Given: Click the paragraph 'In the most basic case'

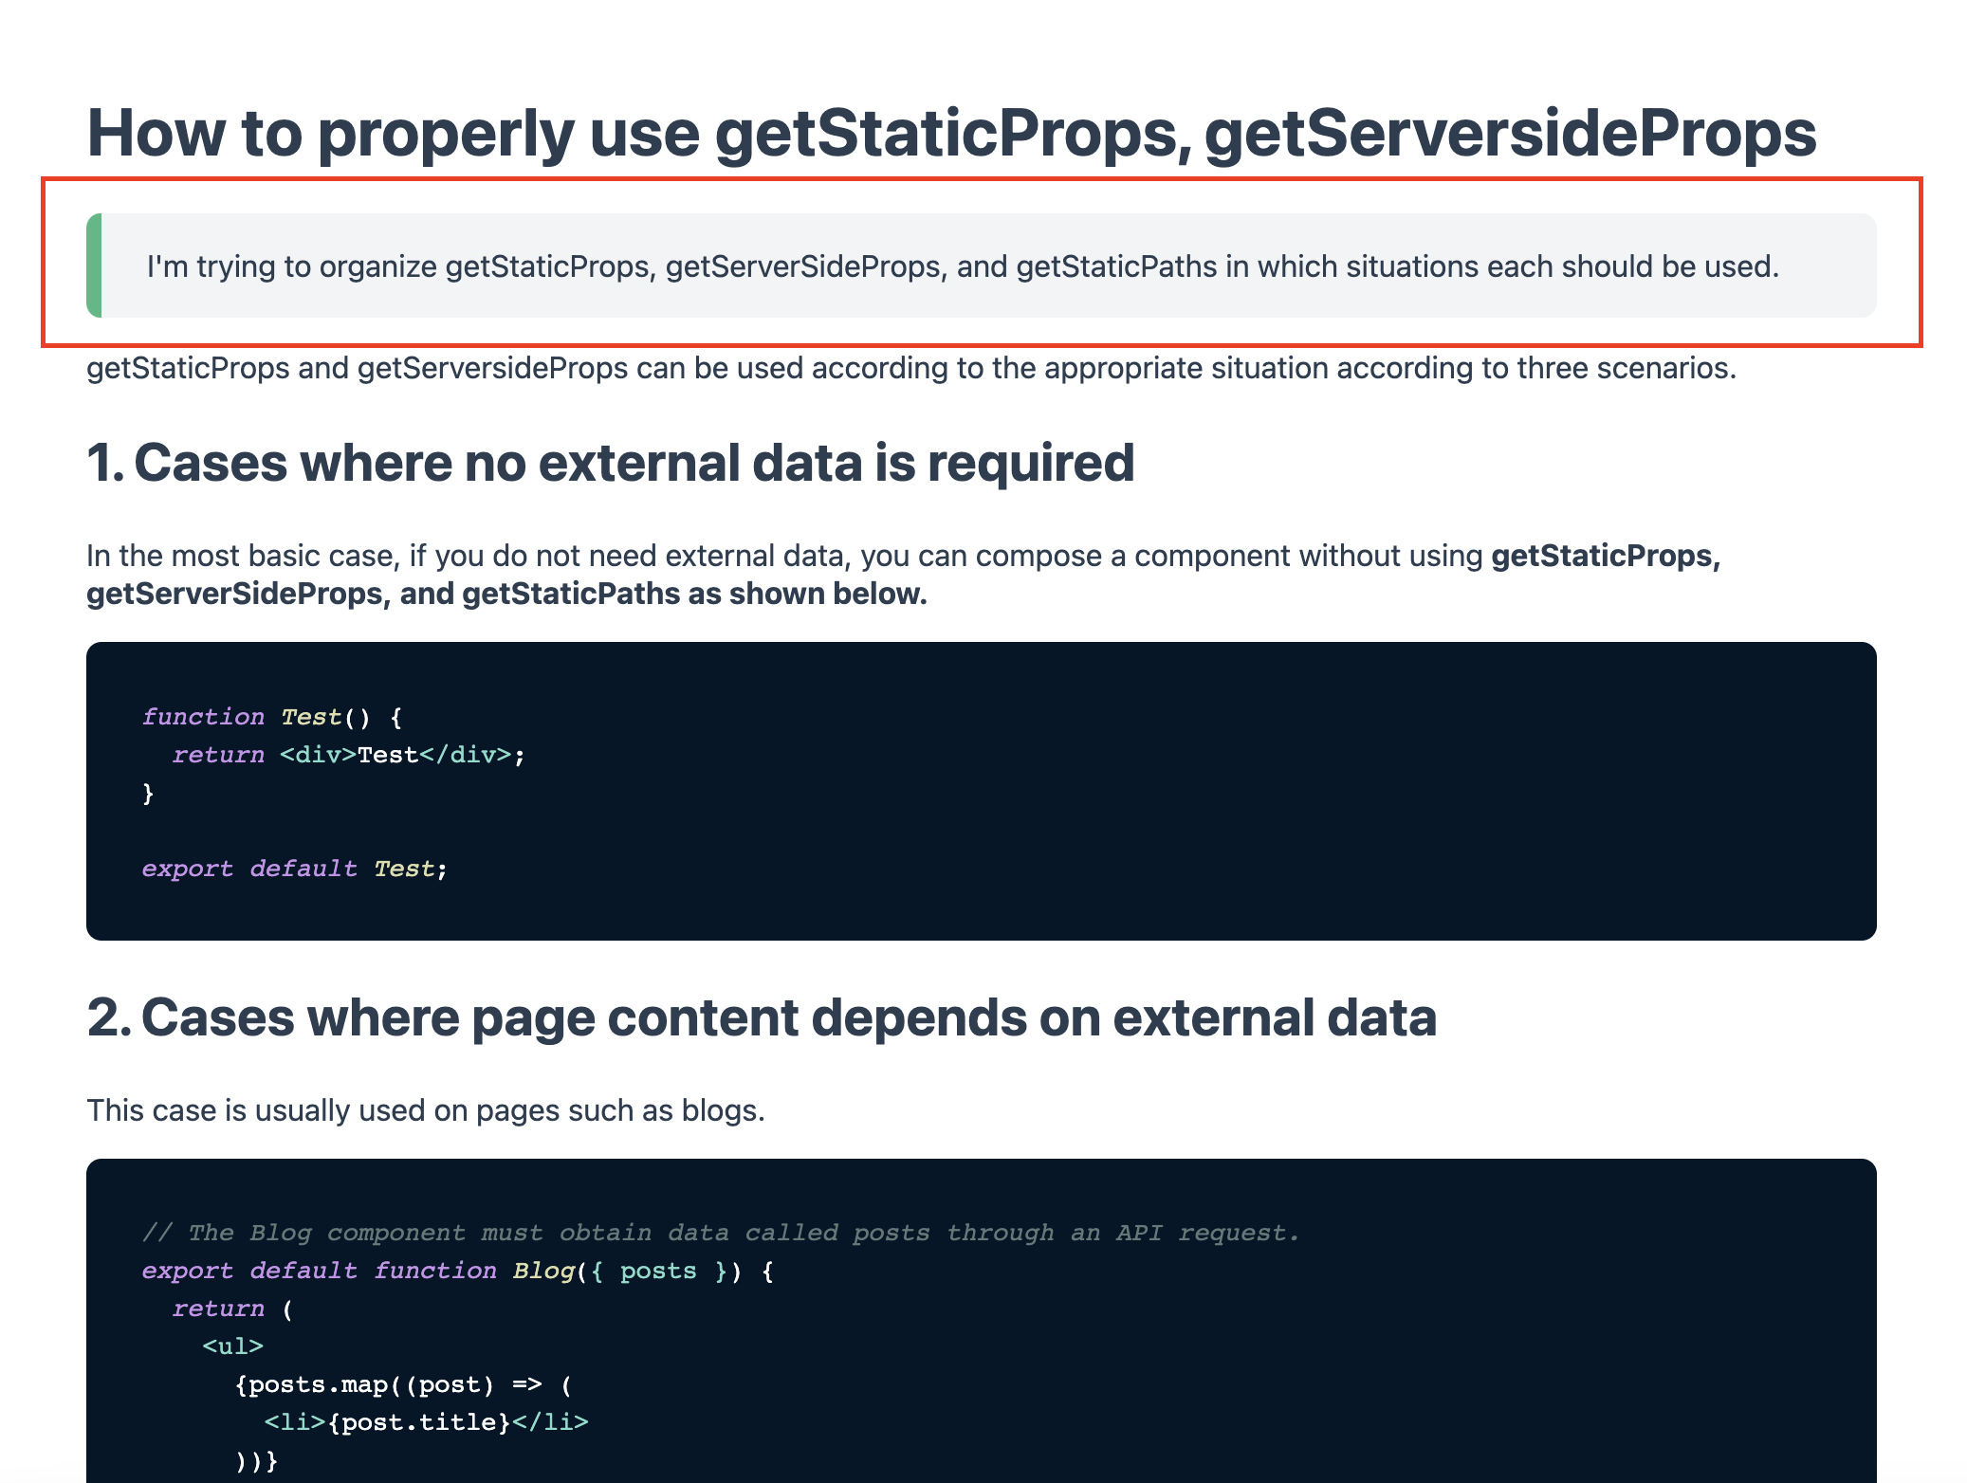Looking at the screenshot, I should pyautogui.click(x=903, y=575).
